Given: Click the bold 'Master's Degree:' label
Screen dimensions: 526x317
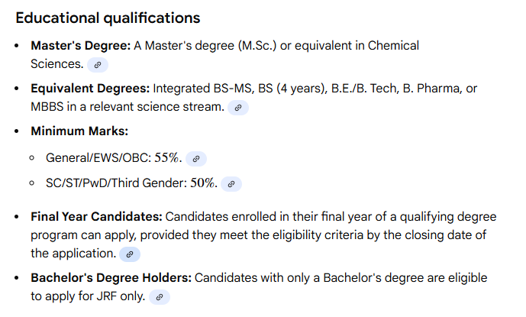Looking at the screenshot, I should [81, 46].
